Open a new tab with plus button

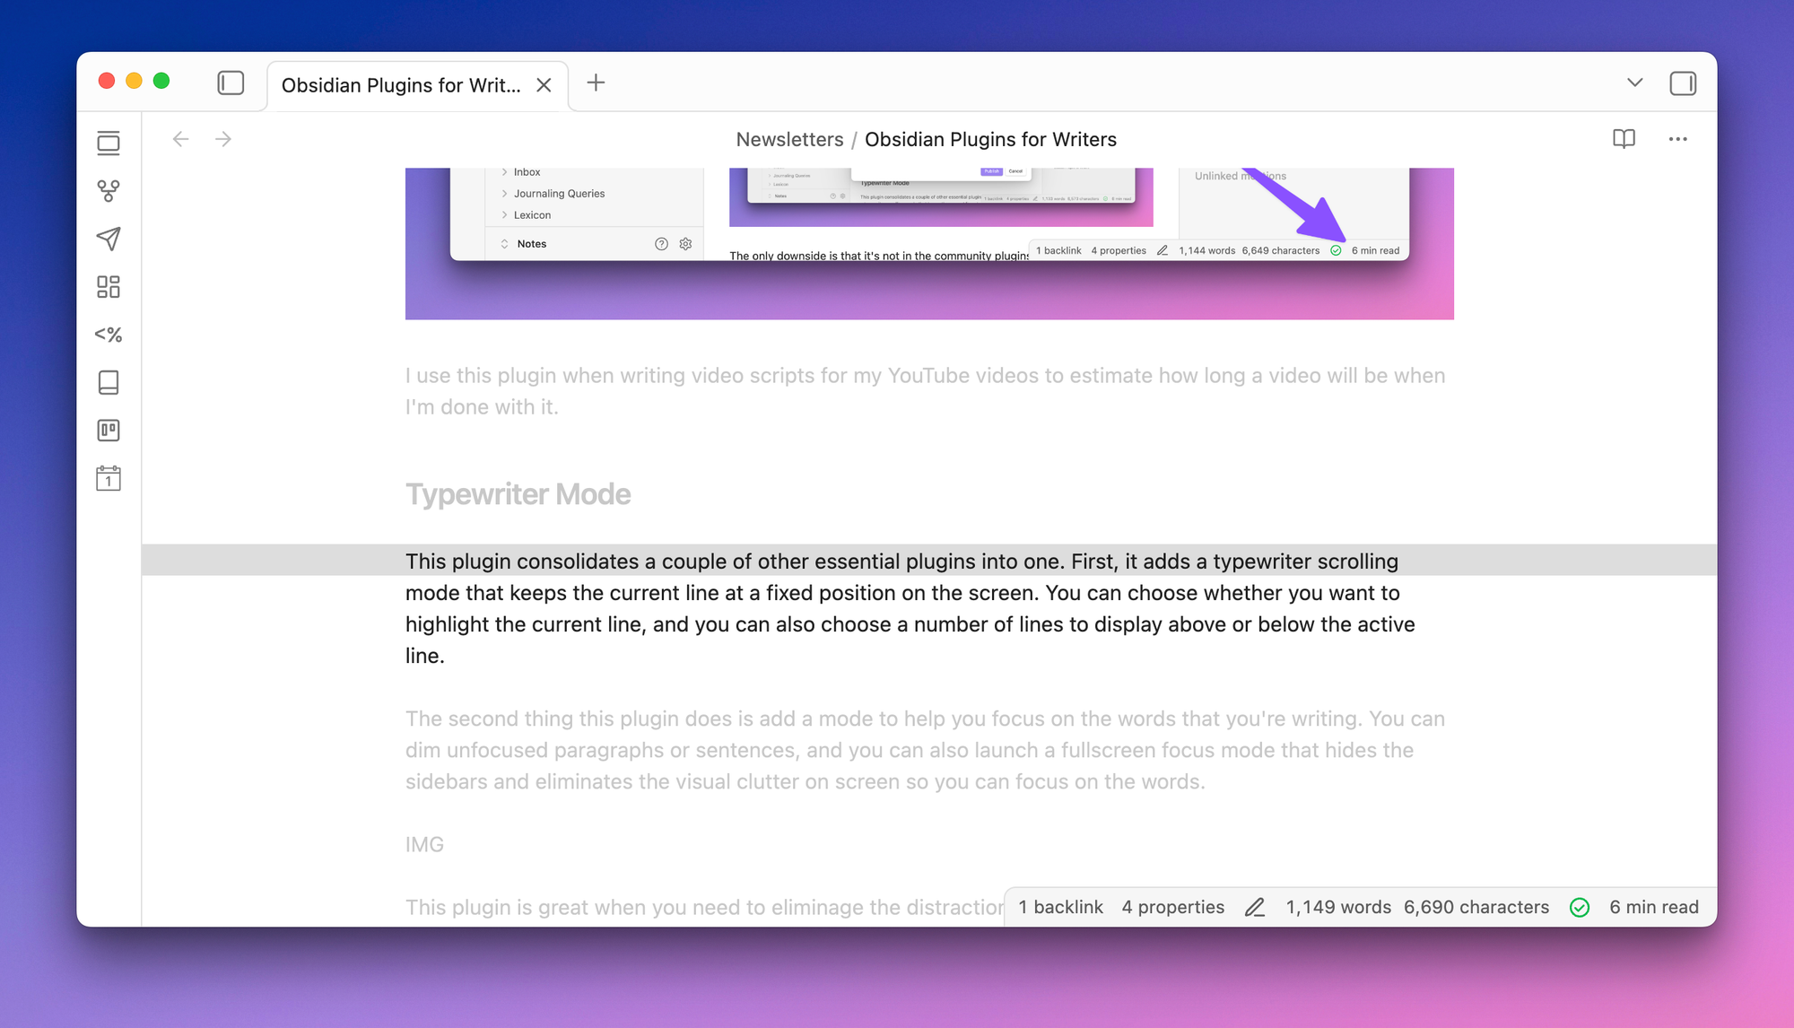coord(596,83)
